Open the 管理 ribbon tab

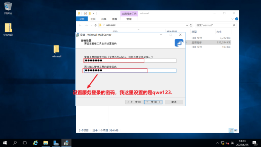pyautogui.click(x=129, y=19)
